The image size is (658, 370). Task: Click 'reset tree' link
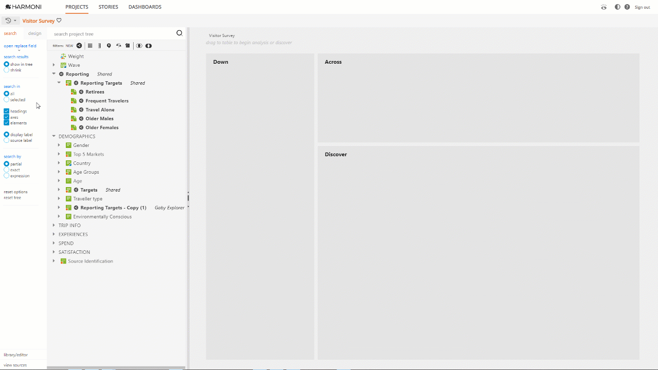coord(12,198)
